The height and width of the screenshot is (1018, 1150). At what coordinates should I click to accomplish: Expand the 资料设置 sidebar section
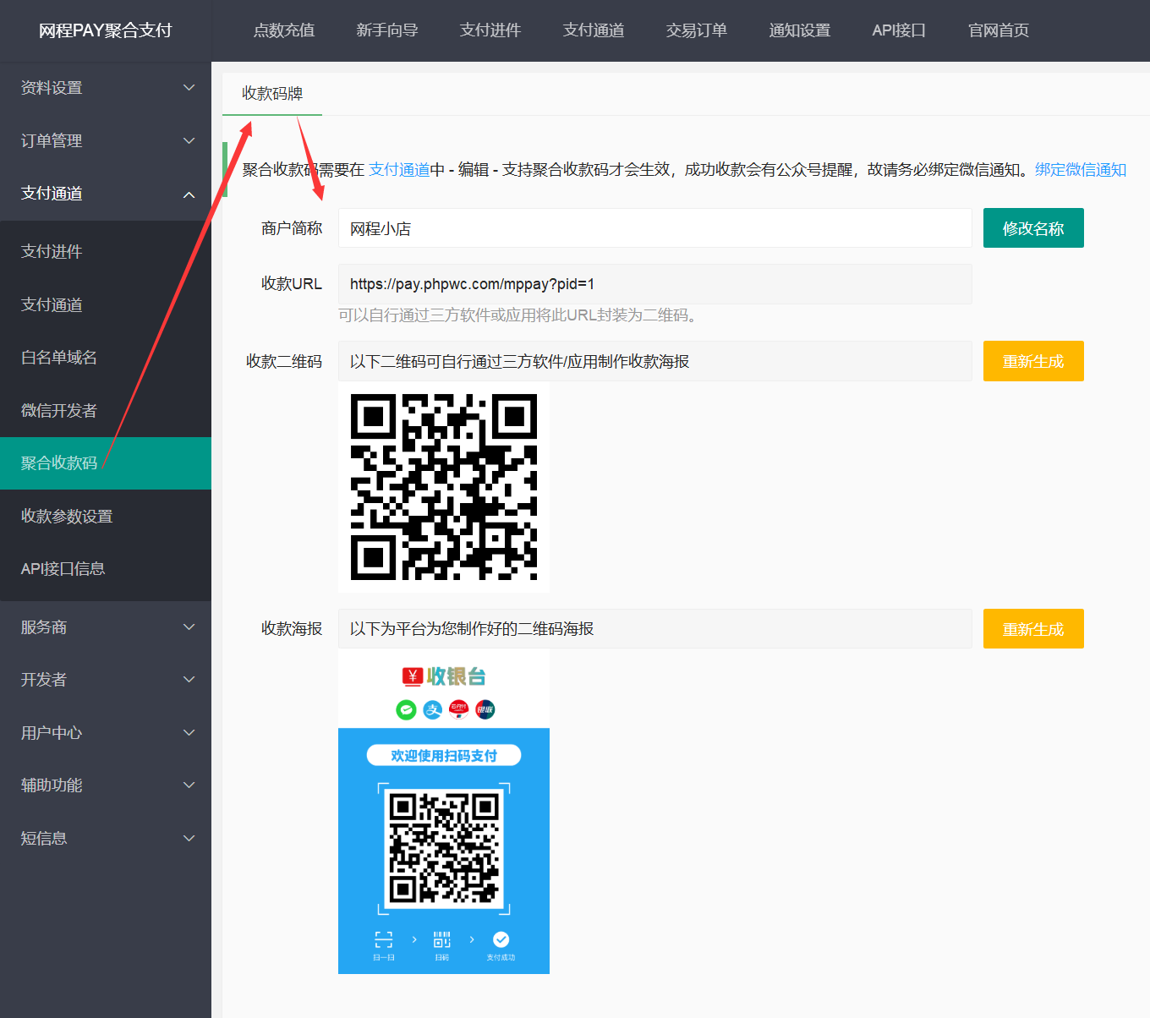(105, 88)
